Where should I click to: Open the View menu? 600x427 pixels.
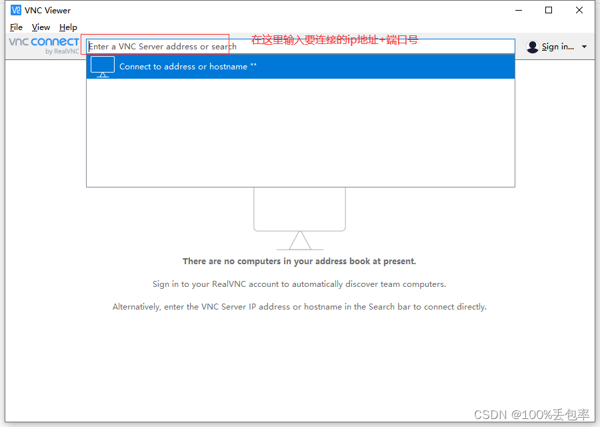click(41, 27)
